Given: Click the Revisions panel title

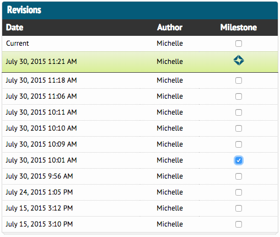Looking at the screenshot, I should coord(24,10).
